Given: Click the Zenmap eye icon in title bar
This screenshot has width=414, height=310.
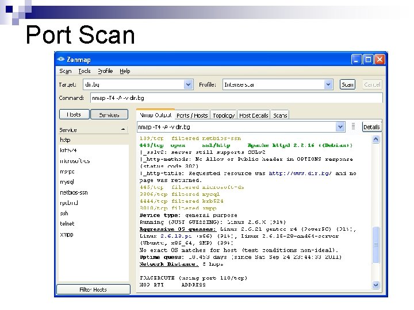Looking at the screenshot, I should (61, 59).
